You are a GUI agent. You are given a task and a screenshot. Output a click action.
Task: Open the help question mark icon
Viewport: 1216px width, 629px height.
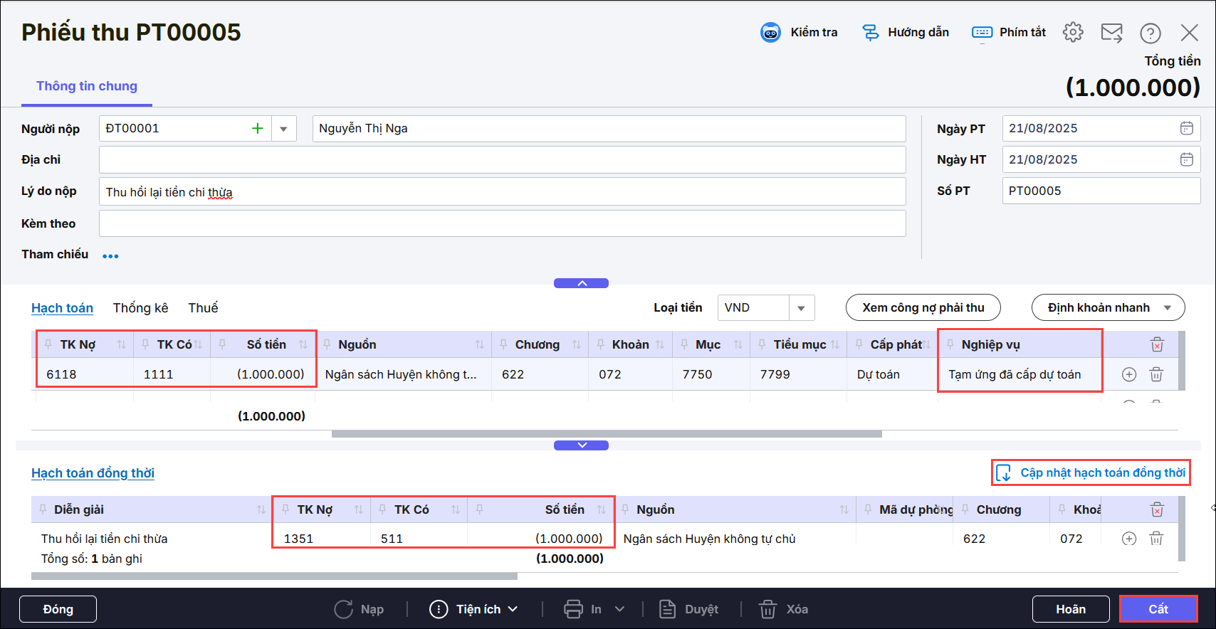[1150, 33]
